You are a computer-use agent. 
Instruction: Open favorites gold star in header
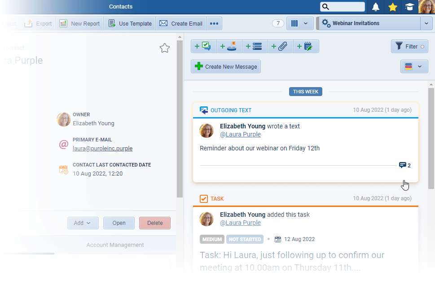(x=393, y=7)
